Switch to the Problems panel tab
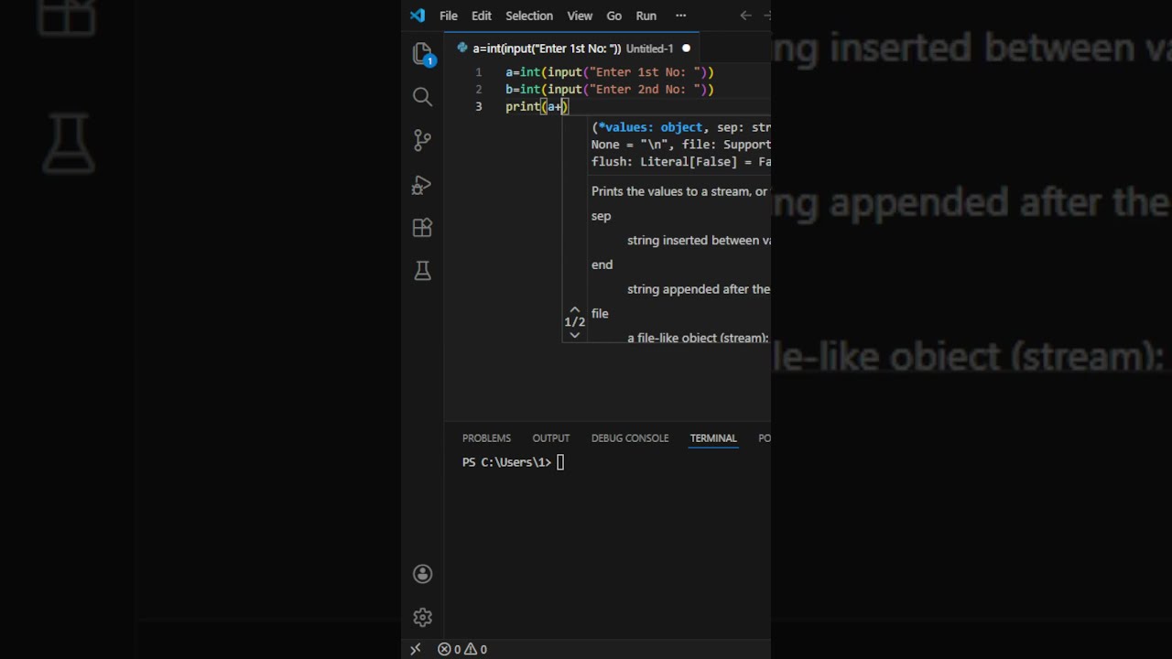This screenshot has height=659, width=1172. (486, 438)
